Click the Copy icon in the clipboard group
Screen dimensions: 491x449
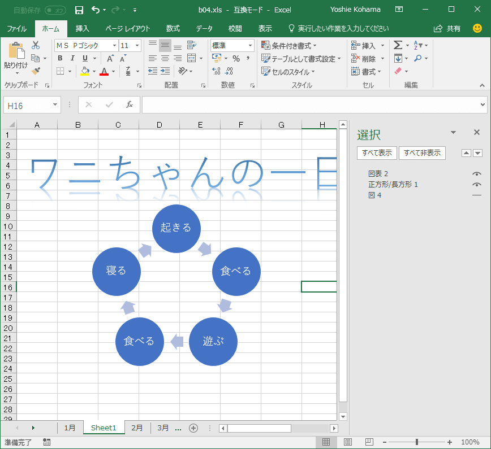(36, 58)
